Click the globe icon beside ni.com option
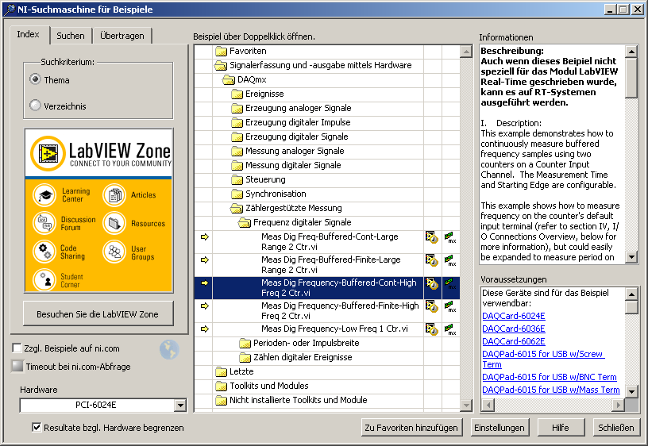Screen dimensions: 648x446 click(x=169, y=350)
